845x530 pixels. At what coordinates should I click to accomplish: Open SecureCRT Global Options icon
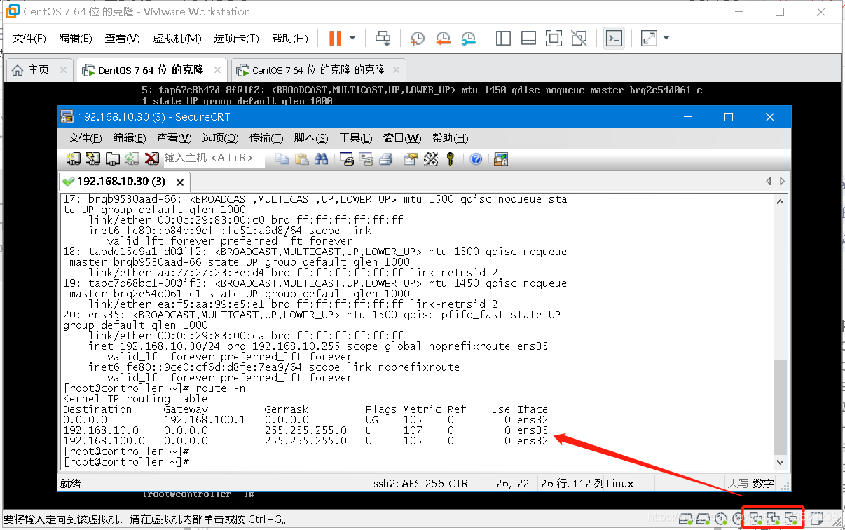coord(431,159)
